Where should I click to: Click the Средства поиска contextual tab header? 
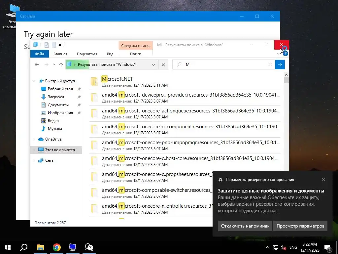pyautogui.click(x=136, y=46)
